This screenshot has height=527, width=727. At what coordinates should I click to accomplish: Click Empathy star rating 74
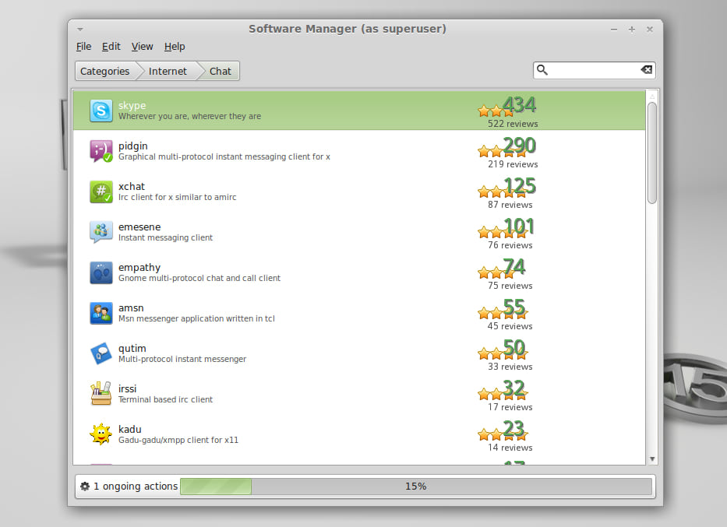[503, 268]
